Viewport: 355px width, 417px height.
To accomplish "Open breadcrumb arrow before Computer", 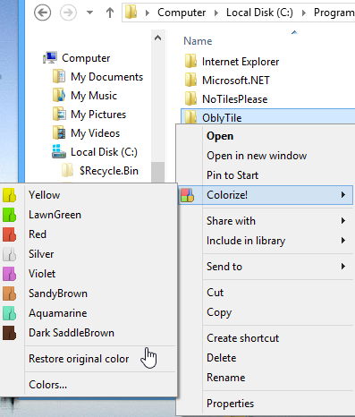I will coord(148,13).
